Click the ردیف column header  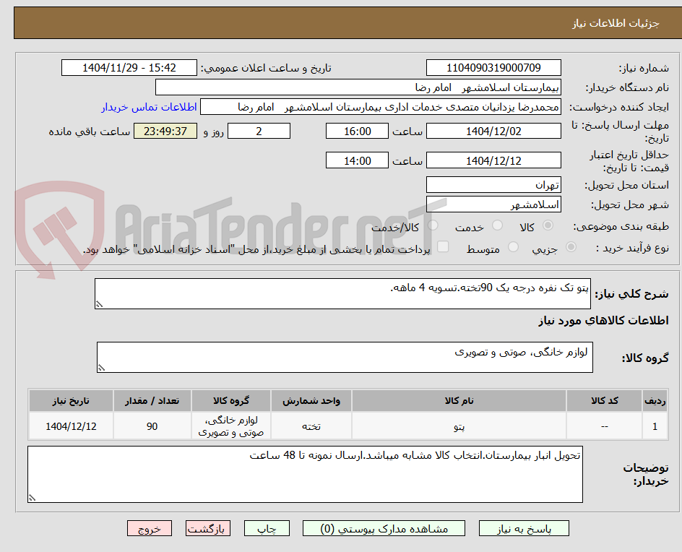click(x=655, y=400)
